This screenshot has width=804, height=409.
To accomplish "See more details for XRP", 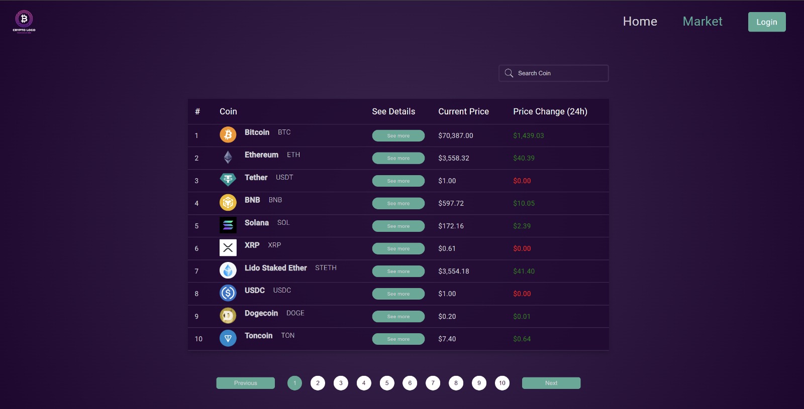I will (398, 248).
